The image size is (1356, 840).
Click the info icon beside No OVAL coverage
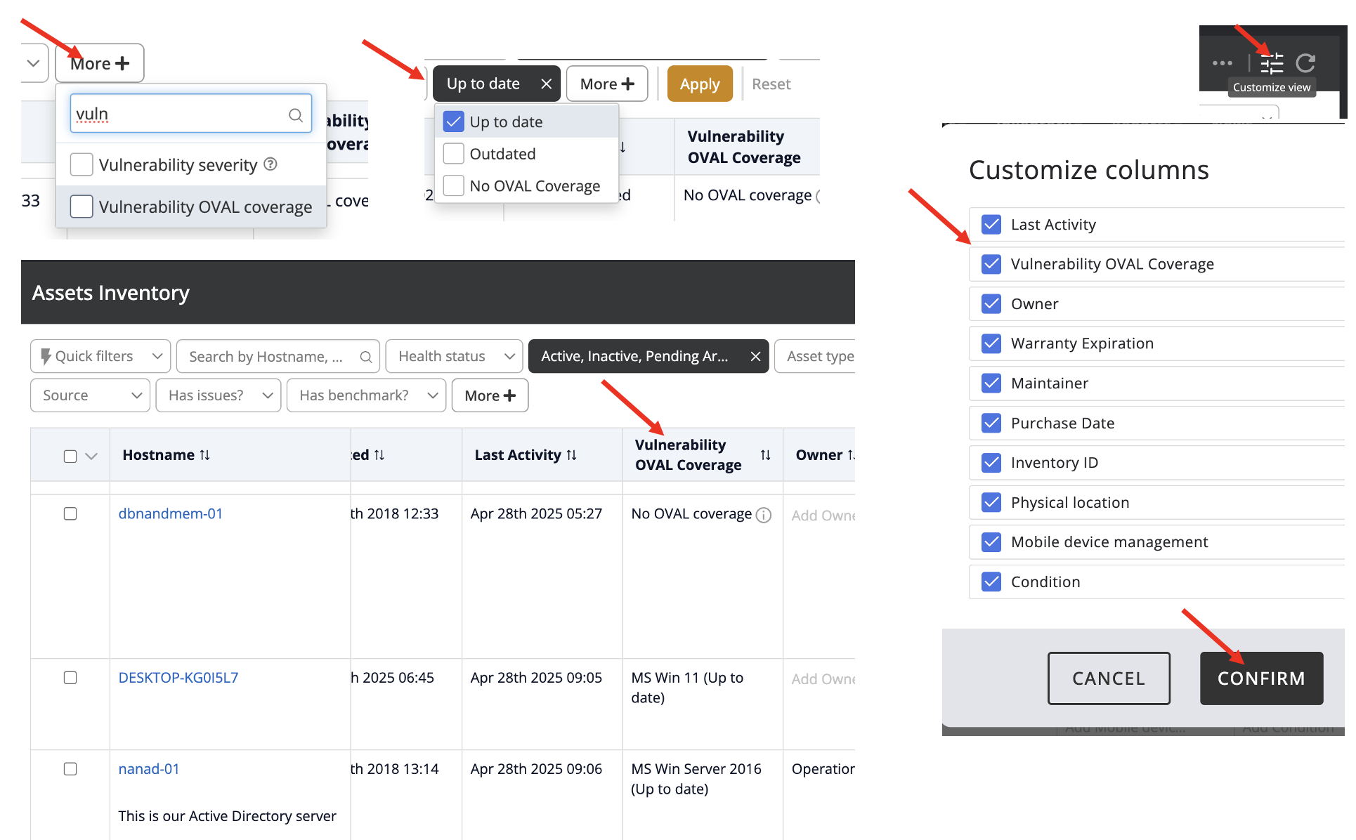pyautogui.click(x=763, y=516)
